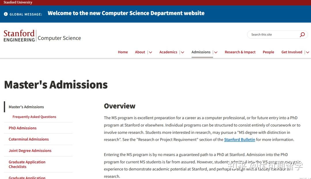Viewport: 311px width, 179px height.
Task: Open Coterminal Admissions sidebar link
Action: click(x=29, y=139)
